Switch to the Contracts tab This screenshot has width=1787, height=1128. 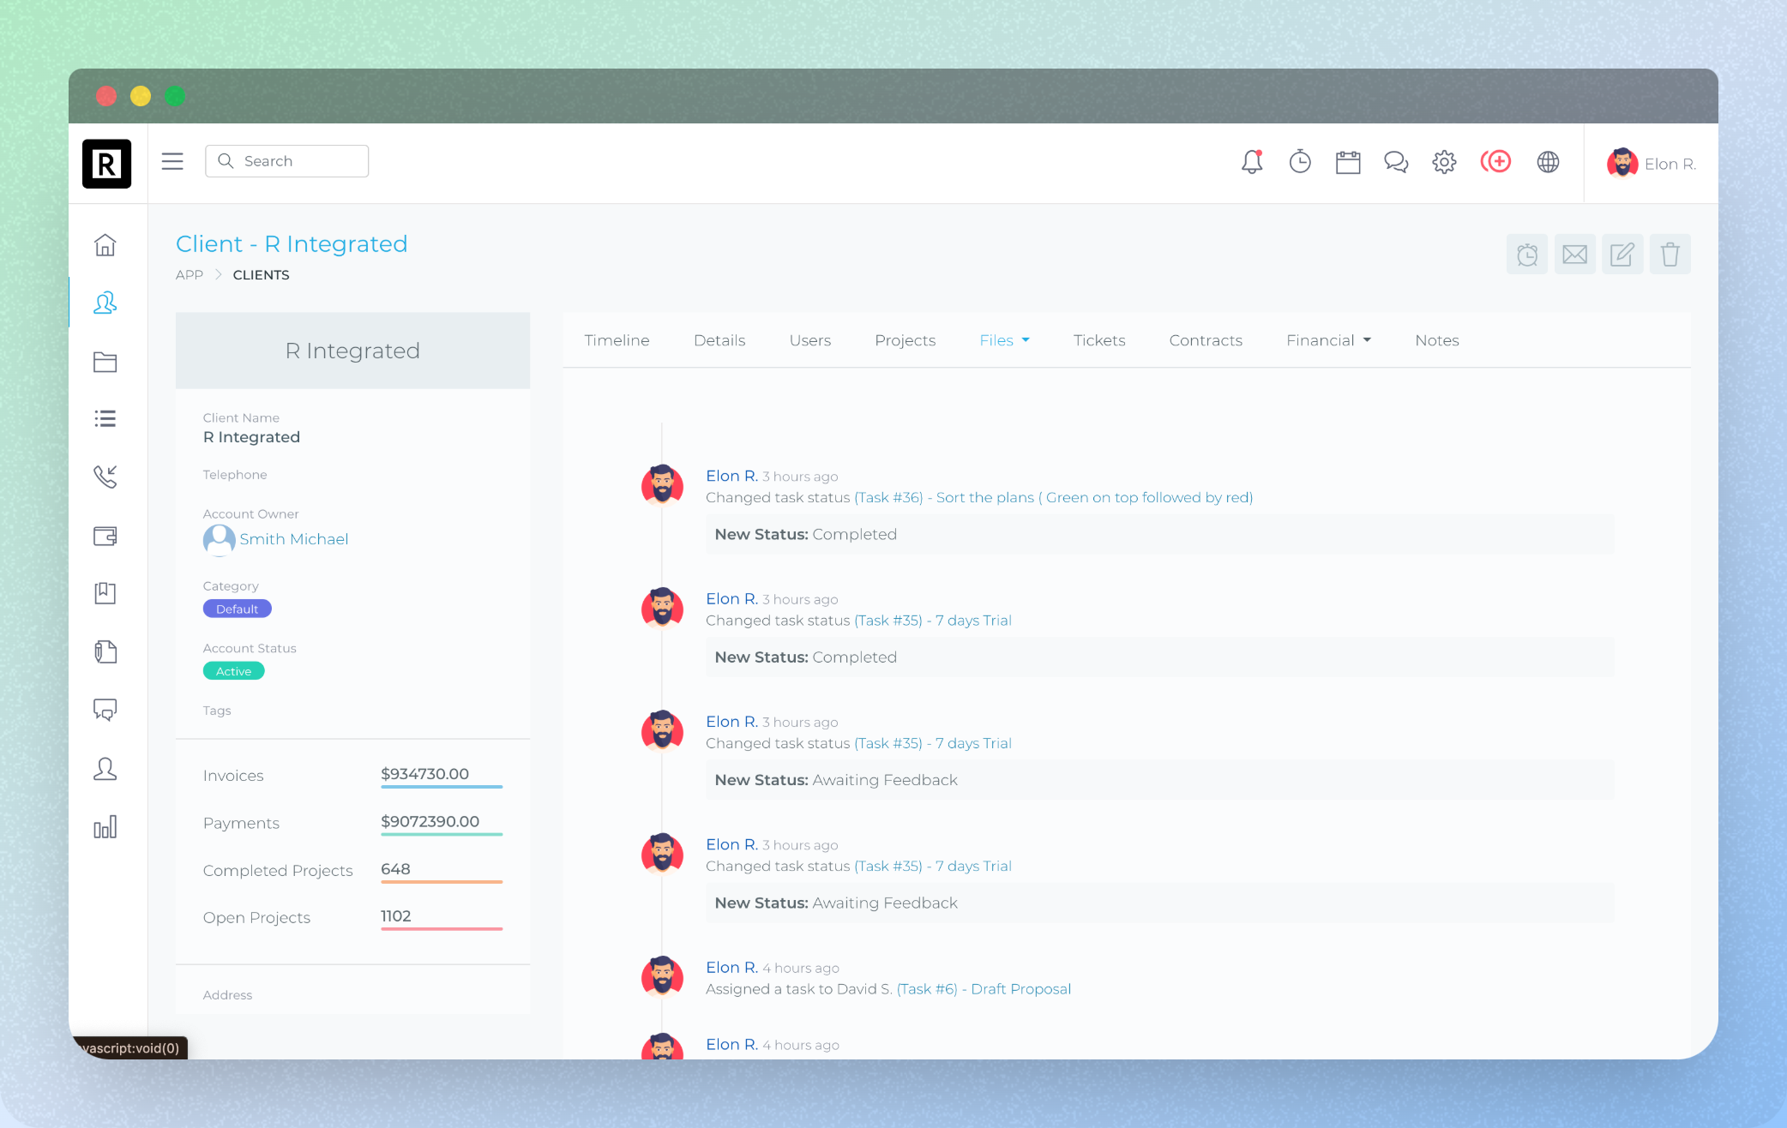coord(1205,340)
